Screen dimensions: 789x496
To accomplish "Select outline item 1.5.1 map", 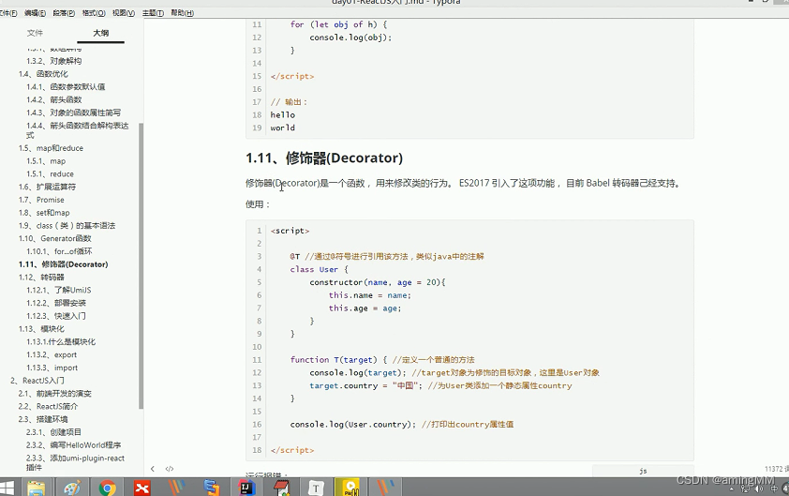I will 46,161.
